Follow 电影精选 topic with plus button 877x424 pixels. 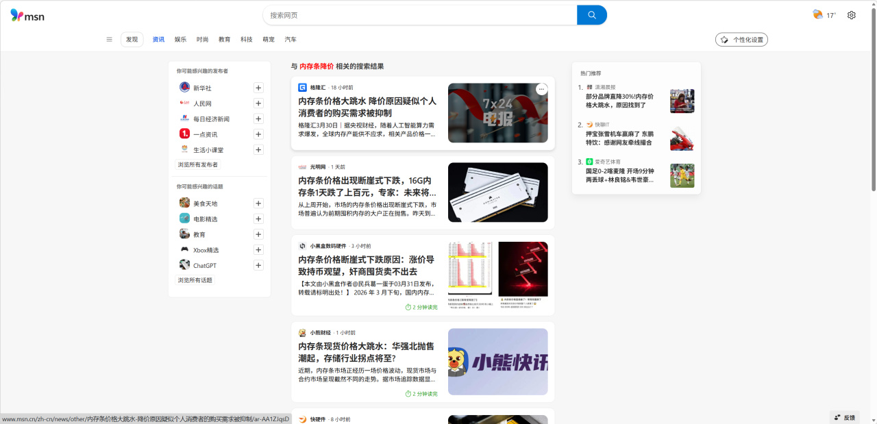tap(258, 219)
